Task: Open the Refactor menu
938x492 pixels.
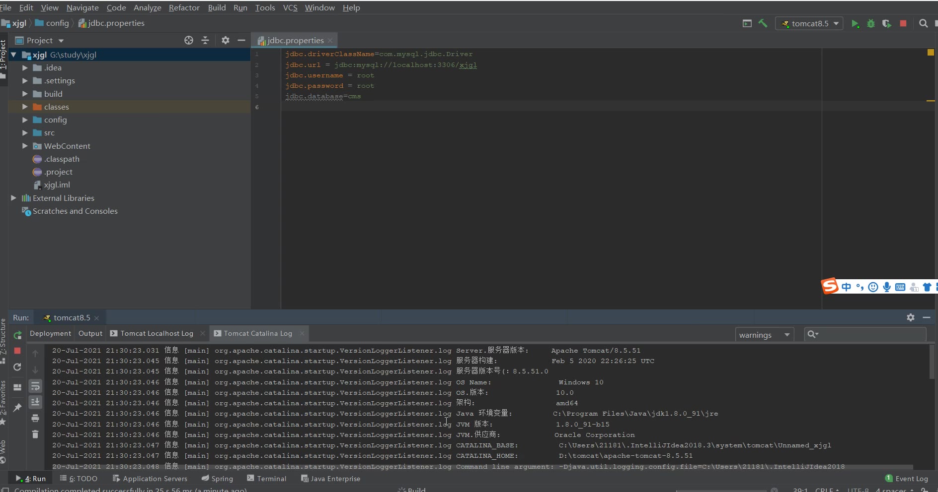Action: pos(184,7)
